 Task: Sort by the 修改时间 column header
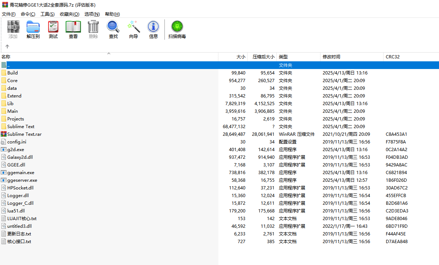pyautogui.click(x=331, y=57)
